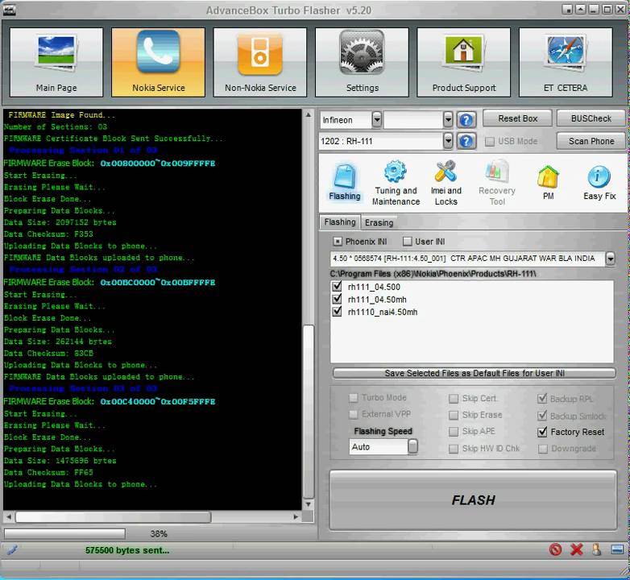Click help icon beside Infineon platform selector
This screenshot has width=630, height=580.
pyautogui.click(x=466, y=120)
